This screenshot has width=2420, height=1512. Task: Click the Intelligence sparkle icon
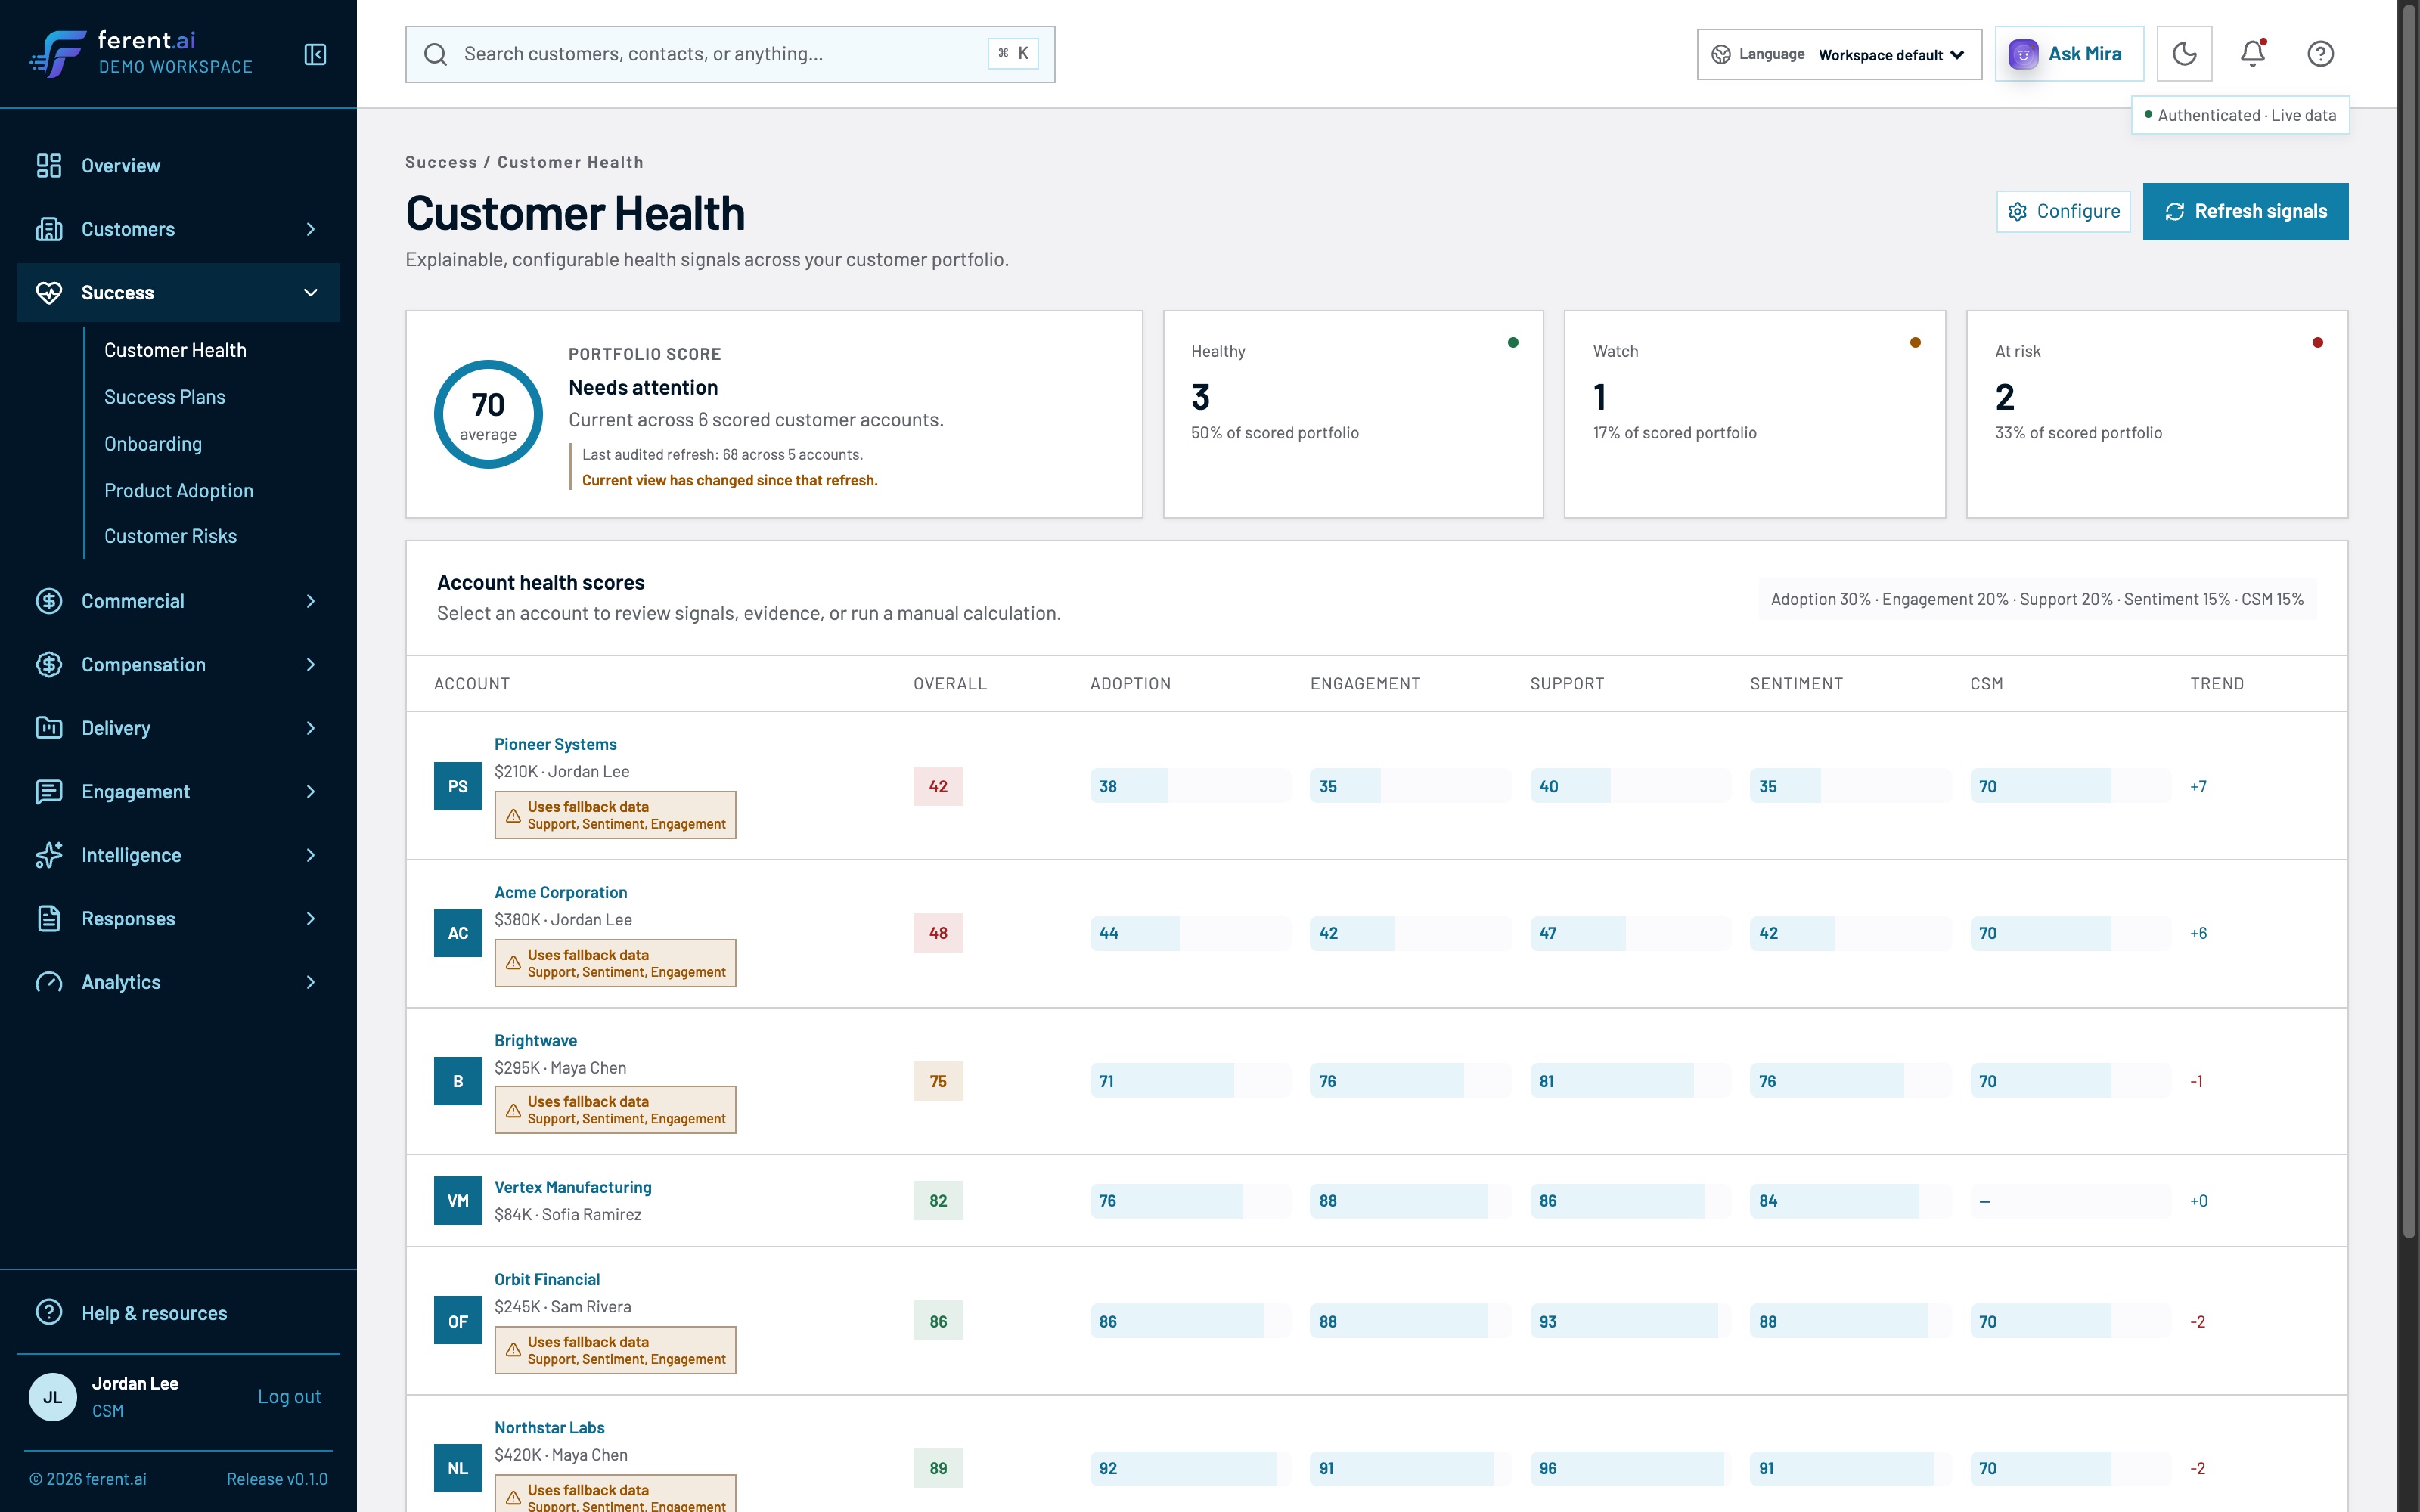pyautogui.click(x=49, y=855)
